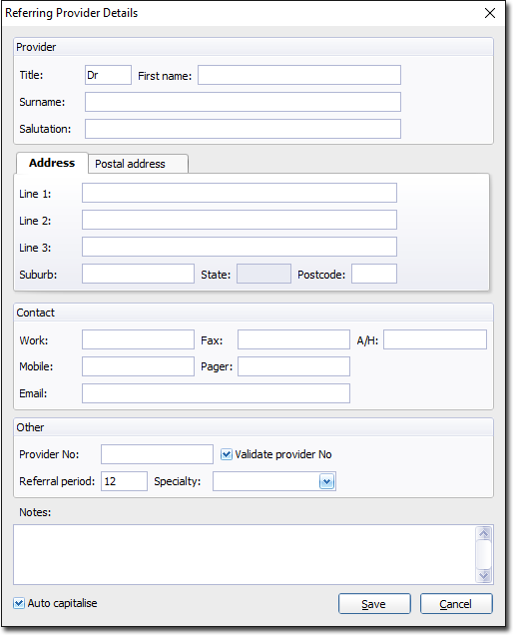The width and height of the screenshot is (513, 635).
Task: Click the Referral period field
Action: [x=124, y=481]
